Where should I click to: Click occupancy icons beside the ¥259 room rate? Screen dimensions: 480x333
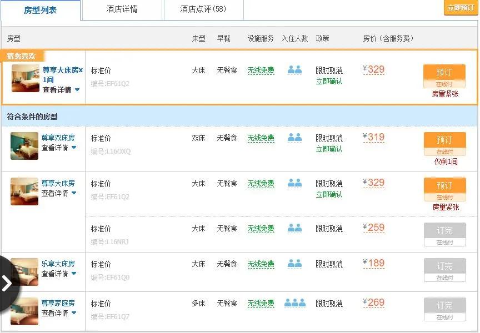click(x=295, y=229)
